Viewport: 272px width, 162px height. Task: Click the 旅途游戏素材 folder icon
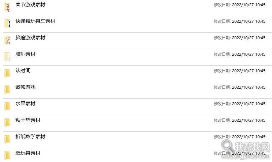(8, 40)
